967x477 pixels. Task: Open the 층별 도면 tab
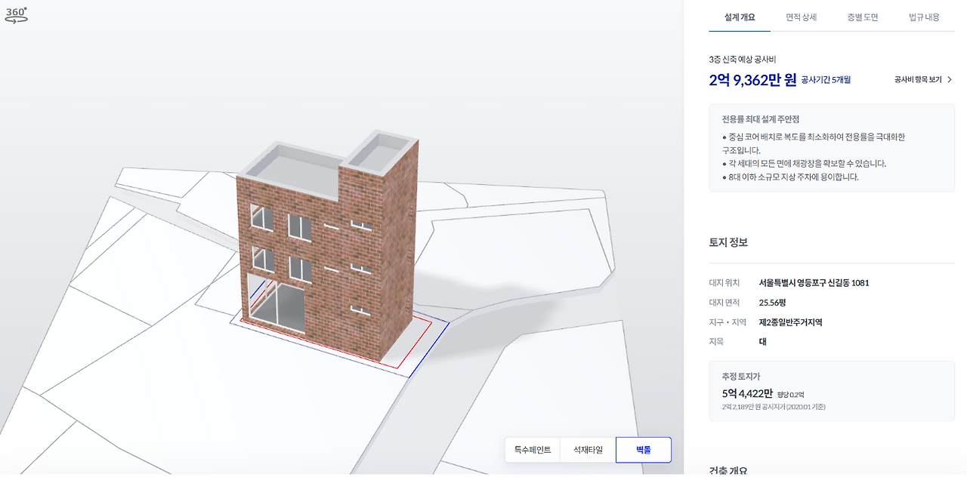click(x=863, y=17)
